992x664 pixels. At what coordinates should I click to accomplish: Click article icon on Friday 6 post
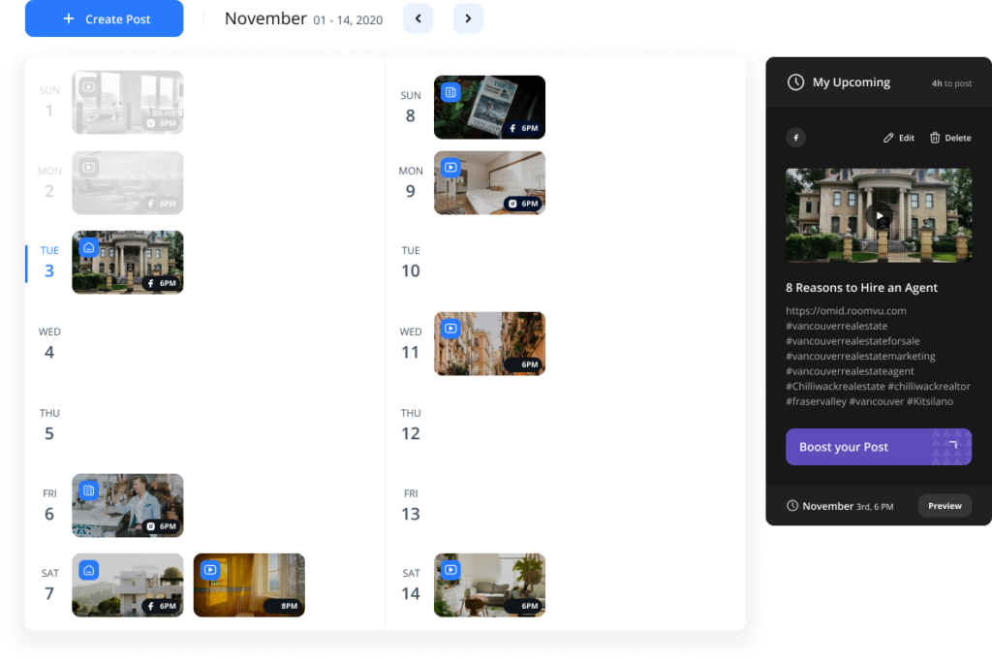coord(89,490)
